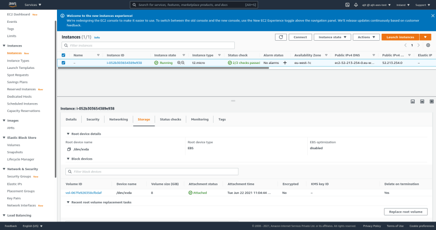The width and height of the screenshot is (436, 230).
Task: Sort by the Public IPv4 DNS column arrow
Action: [374, 55]
